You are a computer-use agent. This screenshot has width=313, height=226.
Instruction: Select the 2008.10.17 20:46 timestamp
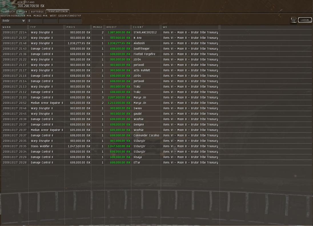15,108
